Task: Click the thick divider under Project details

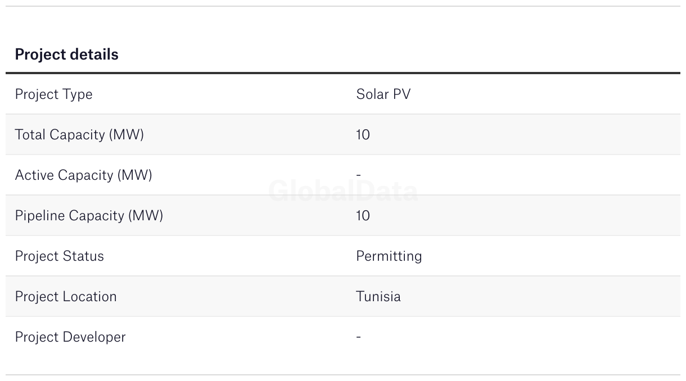Action: (343, 73)
